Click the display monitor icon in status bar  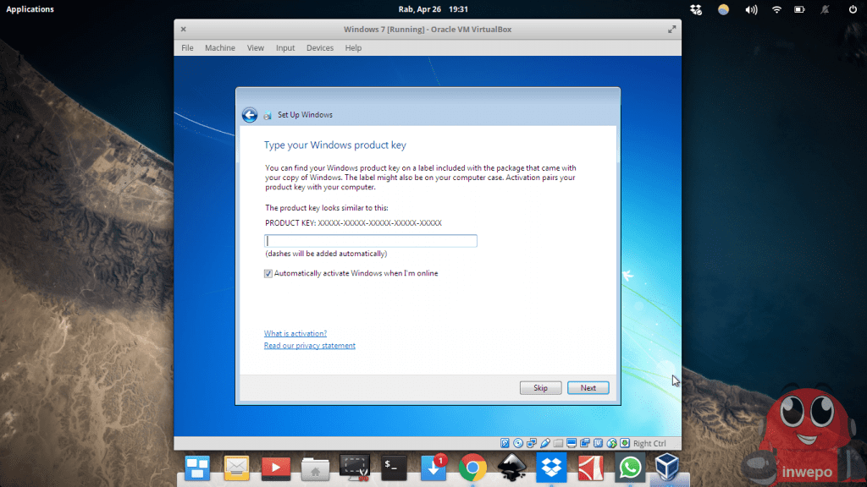572,443
